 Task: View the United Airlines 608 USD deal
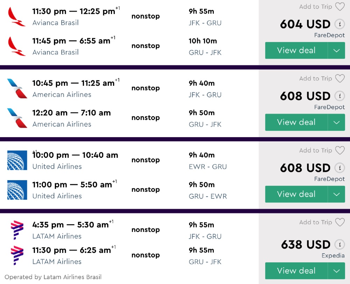[296, 194]
